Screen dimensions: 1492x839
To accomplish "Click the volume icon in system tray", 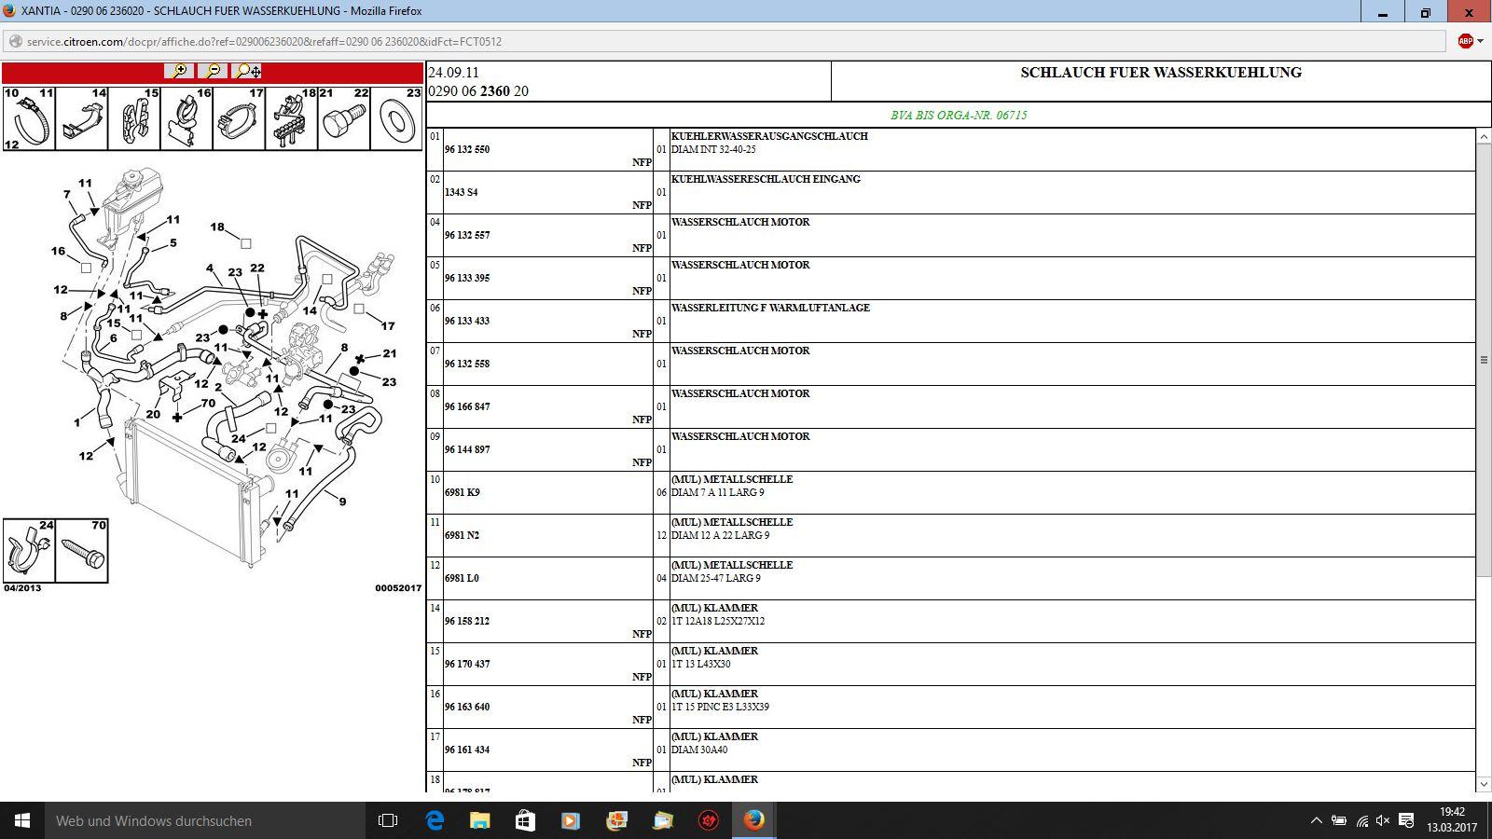I will click(x=1383, y=820).
